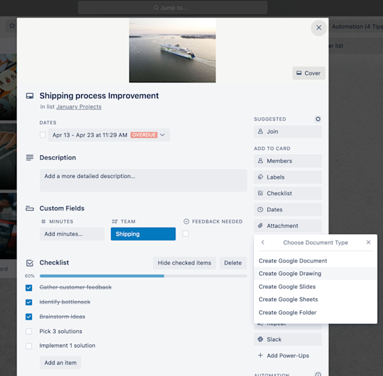Click Hide checked items button
383x376 pixels.
coord(184,263)
